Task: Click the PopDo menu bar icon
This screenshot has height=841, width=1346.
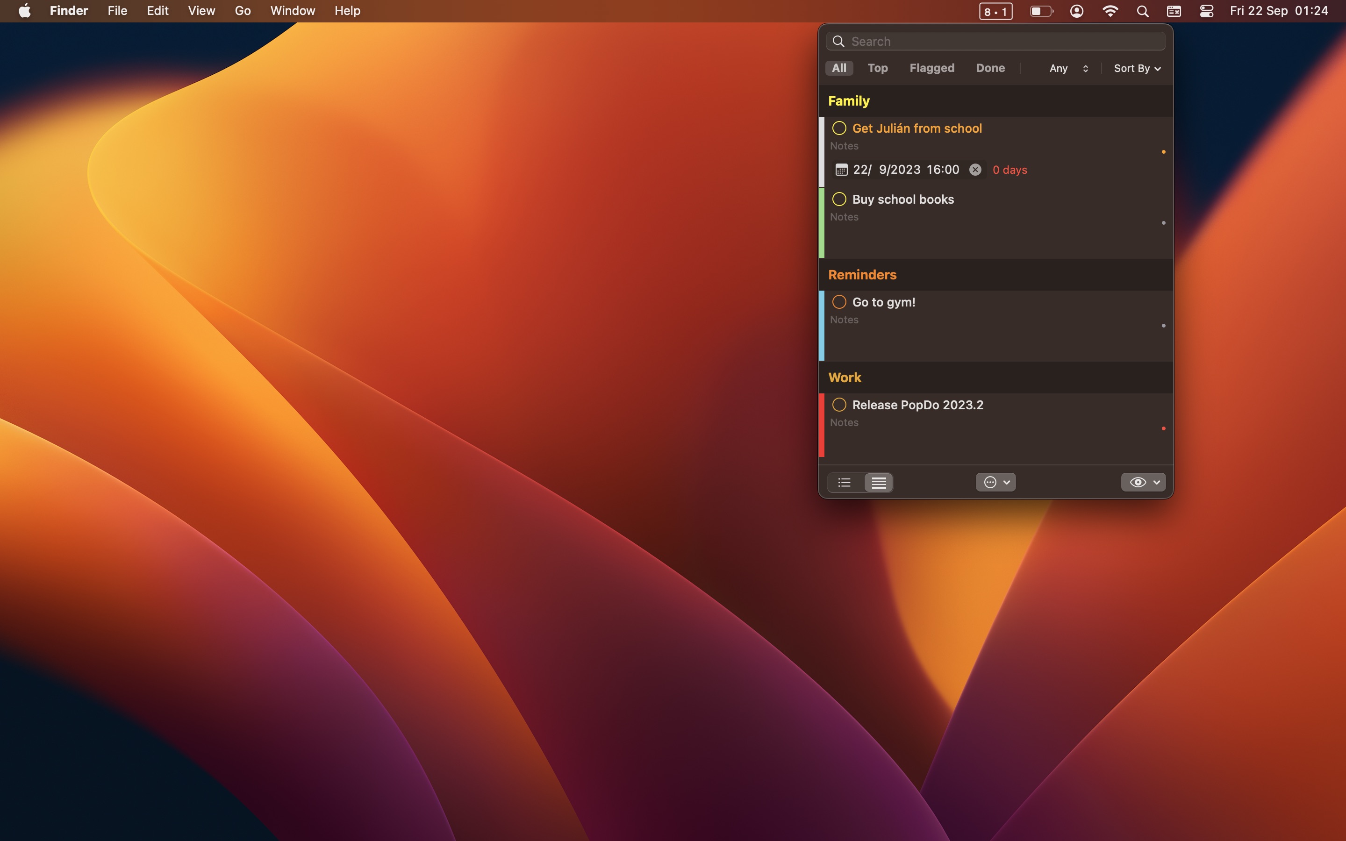Action: [x=995, y=11]
